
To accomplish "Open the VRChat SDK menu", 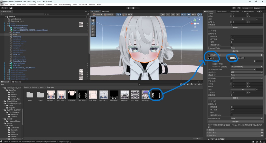I will pyautogui.click(x=83, y=5).
